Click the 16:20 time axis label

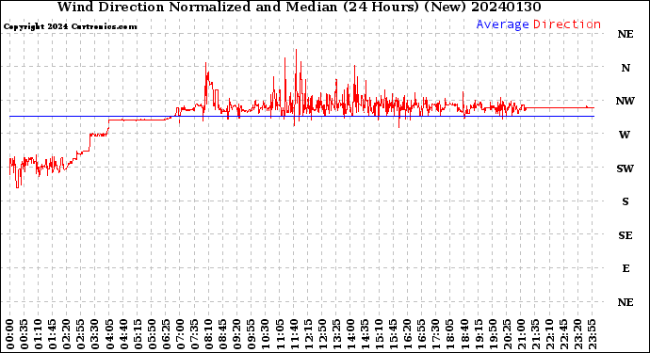(x=408, y=334)
